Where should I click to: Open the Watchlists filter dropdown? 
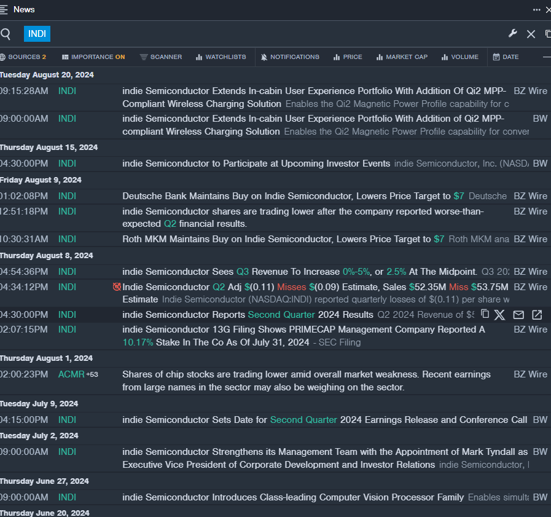[221, 57]
